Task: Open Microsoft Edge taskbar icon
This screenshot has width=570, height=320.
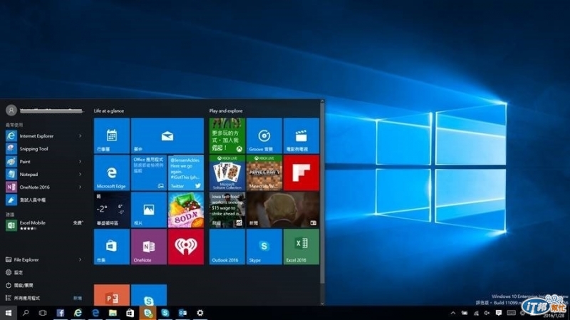Action: click(x=95, y=313)
